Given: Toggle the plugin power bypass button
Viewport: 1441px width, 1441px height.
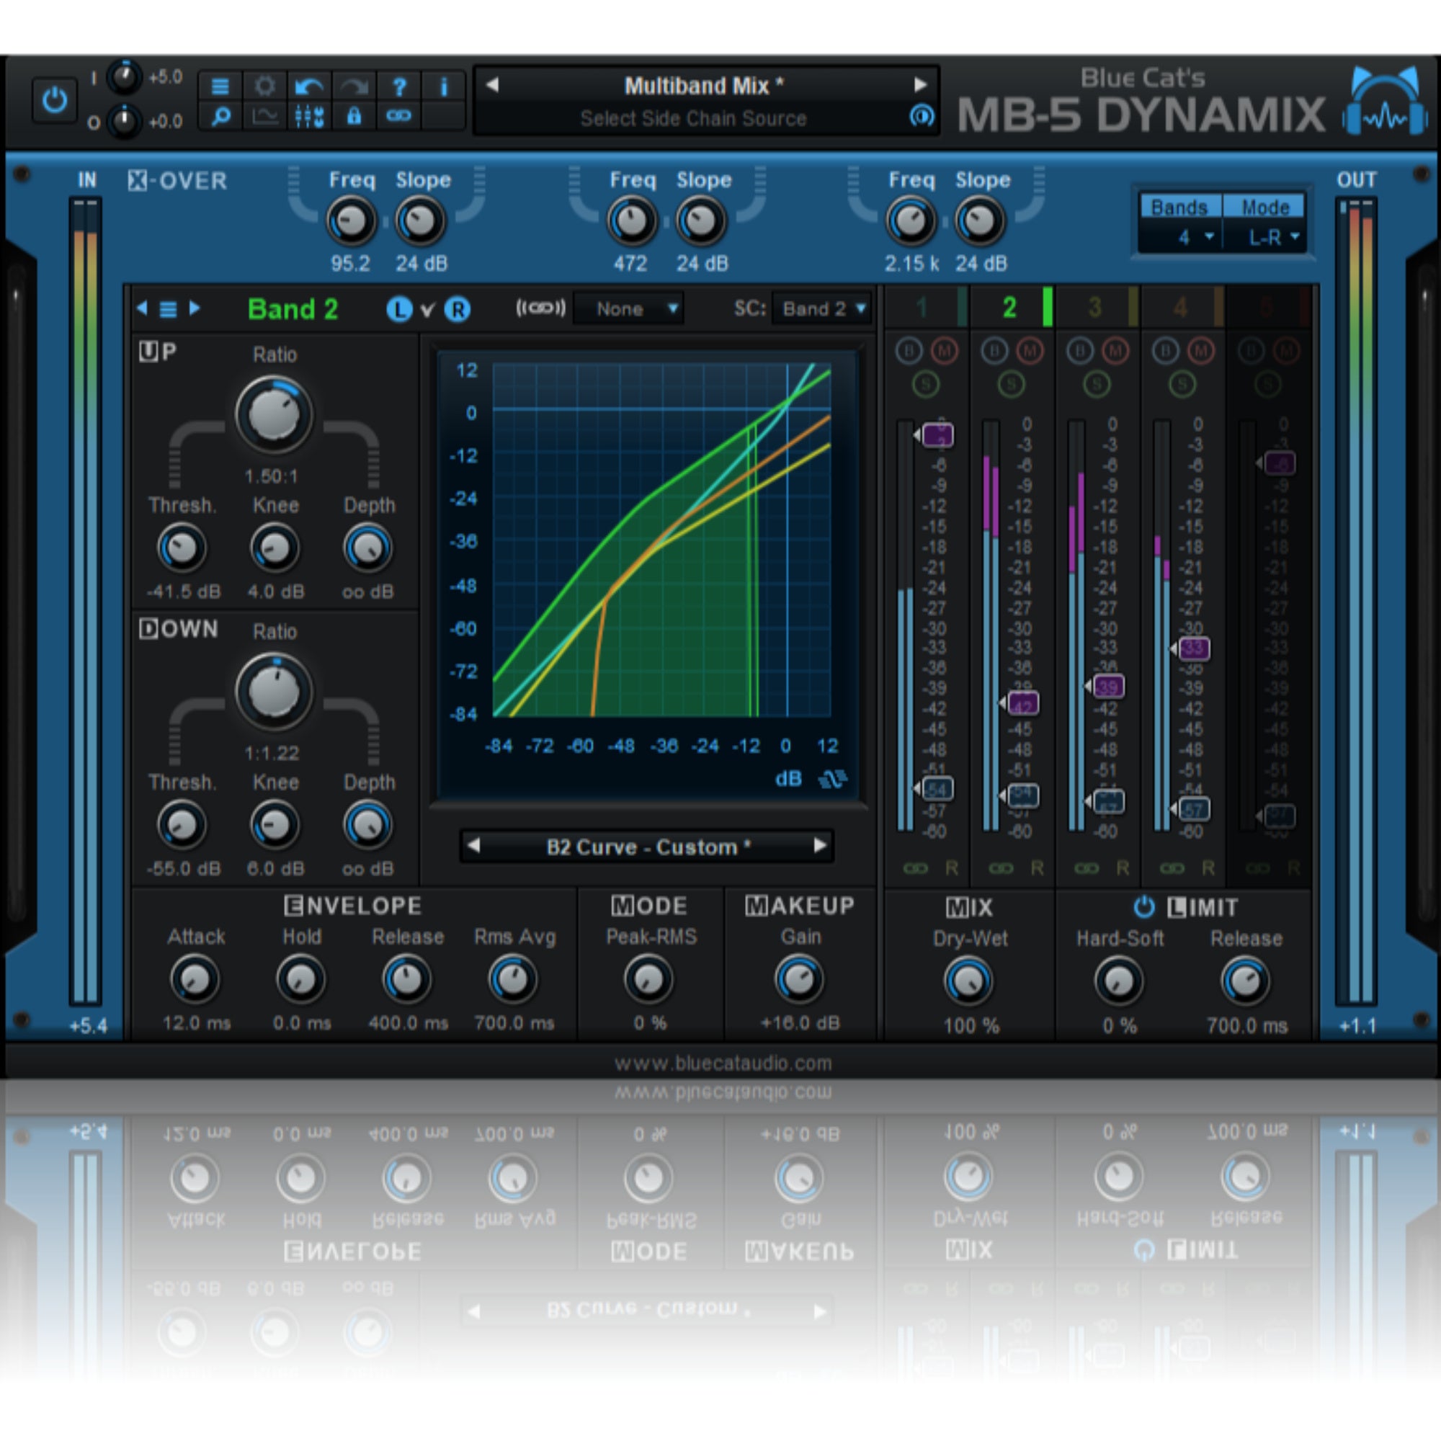Looking at the screenshot, I should (55, 100).
